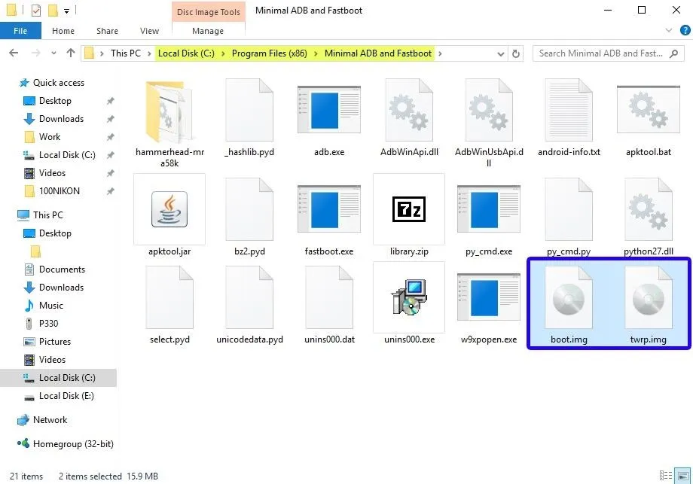This screenshot has height=484, width=693.
Task: Open P330 device in navigation pane
Action: (48, 324)
